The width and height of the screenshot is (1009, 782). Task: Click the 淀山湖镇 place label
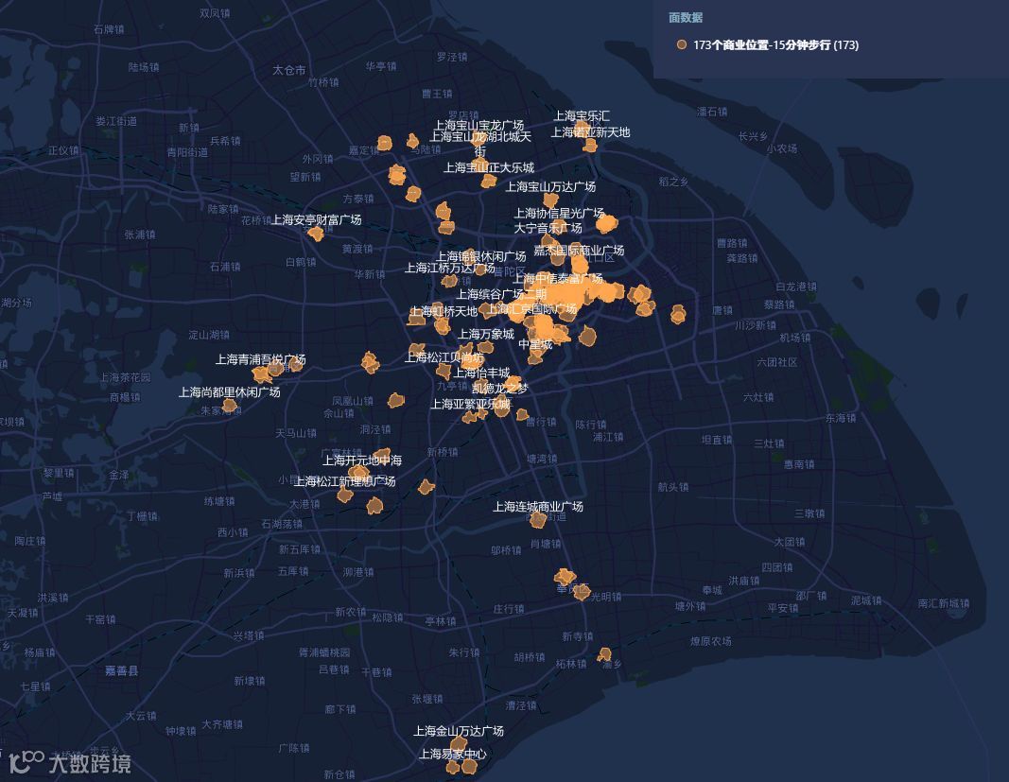pos(208,335)
